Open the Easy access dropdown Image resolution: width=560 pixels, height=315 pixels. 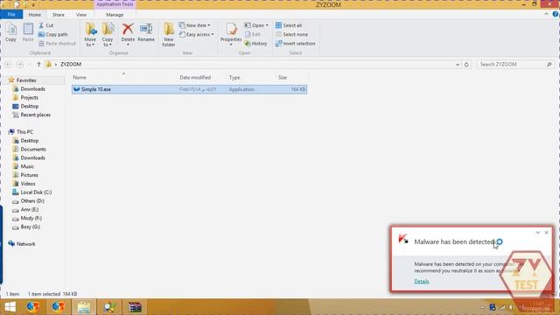click(196, 34)
